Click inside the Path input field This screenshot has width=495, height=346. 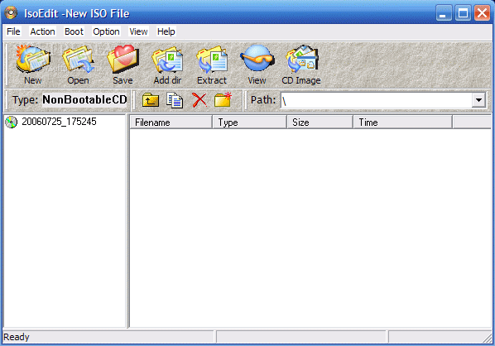(x=377, y=100)
